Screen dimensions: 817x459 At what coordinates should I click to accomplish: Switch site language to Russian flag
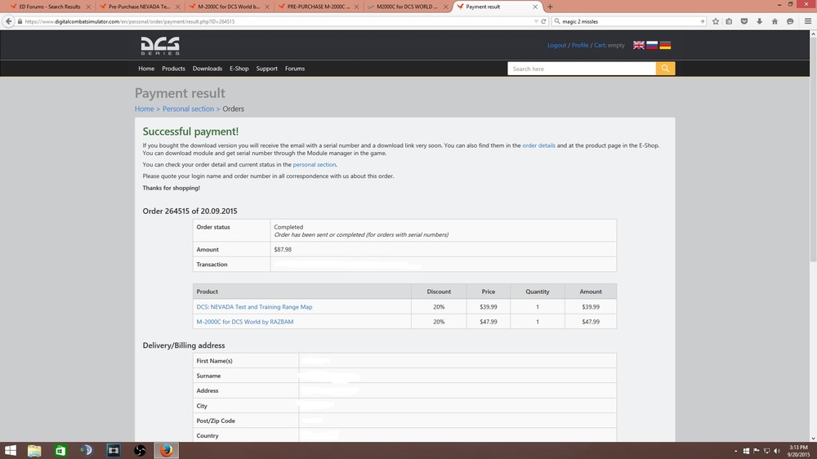(652, 45)
